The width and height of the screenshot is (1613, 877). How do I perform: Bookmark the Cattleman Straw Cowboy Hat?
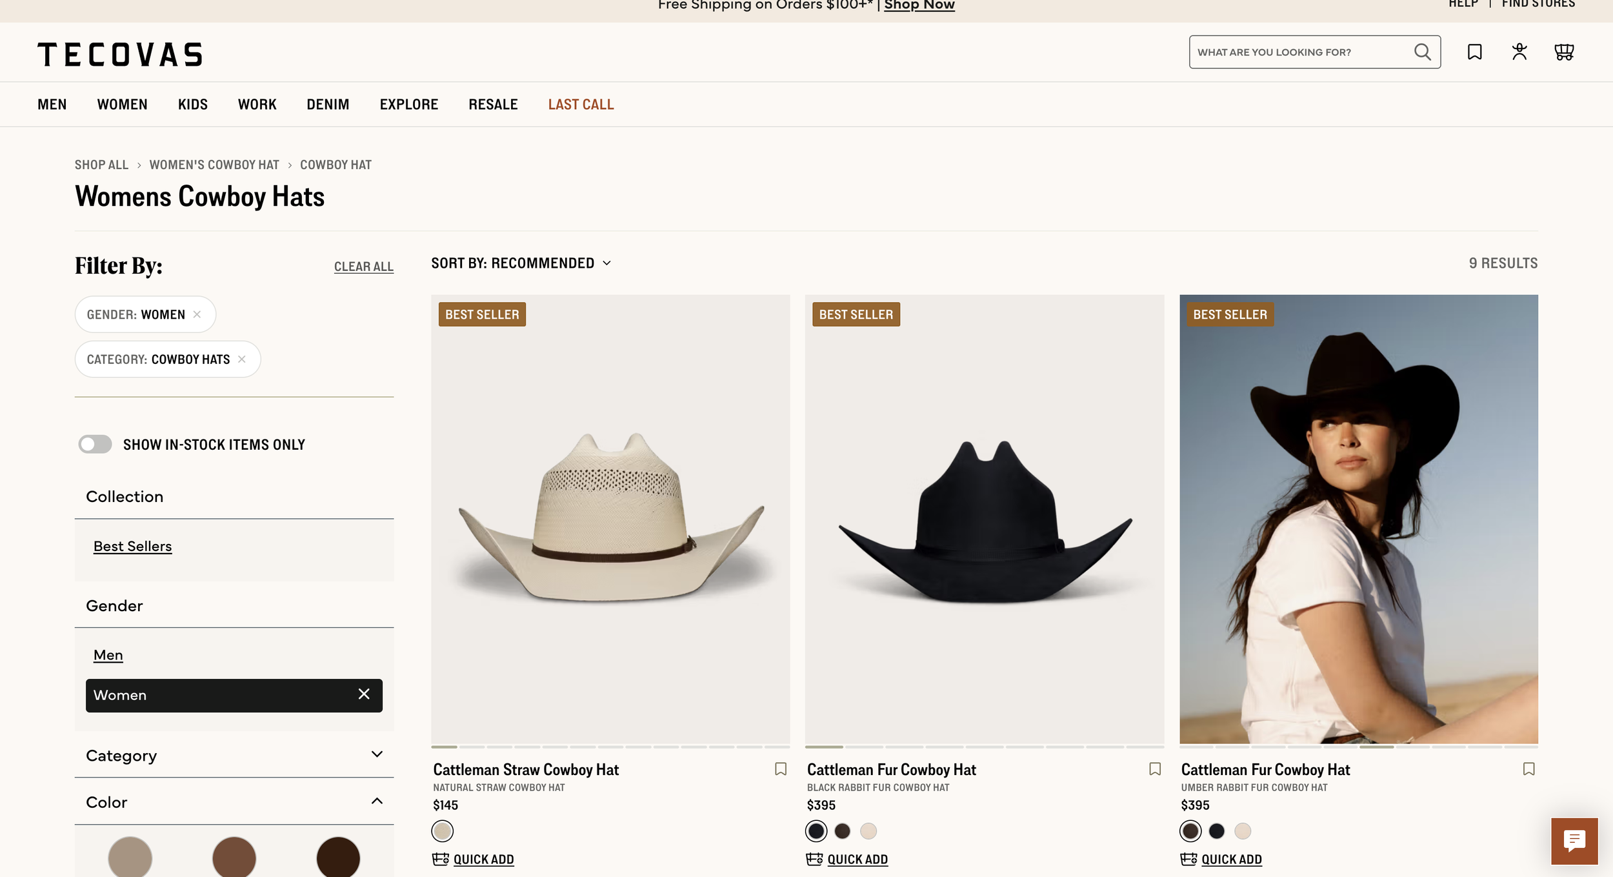(x=781, y=769)
